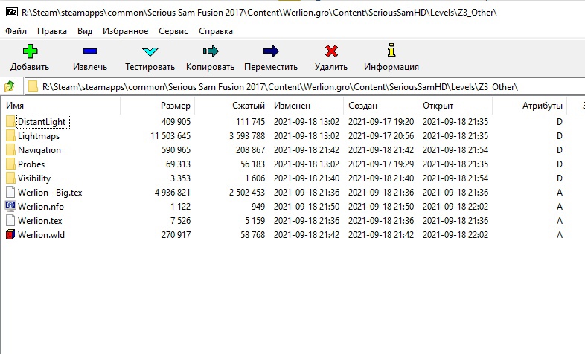585x354 pixels.
Task: Sort by the Атрибуты column header
Action: (529, 106)
